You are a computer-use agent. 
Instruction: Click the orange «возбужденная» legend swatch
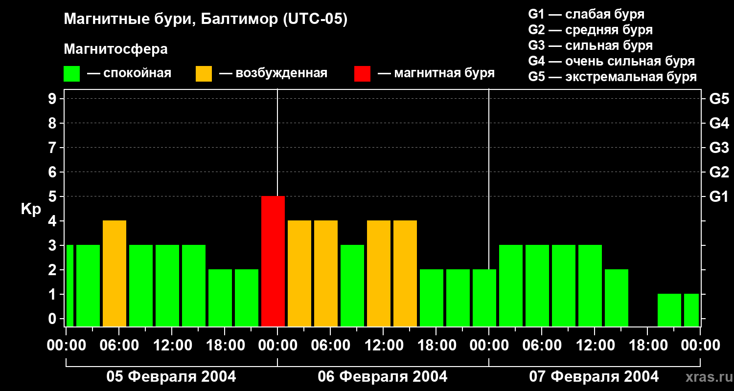point(204,74)
